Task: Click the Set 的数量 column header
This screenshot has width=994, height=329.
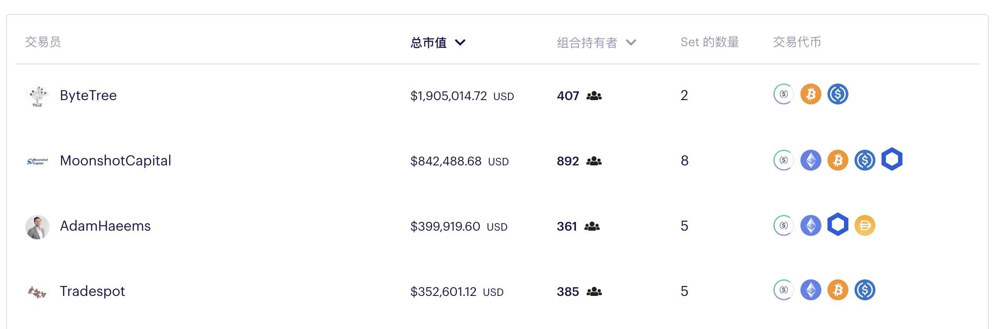Action: 710,42
